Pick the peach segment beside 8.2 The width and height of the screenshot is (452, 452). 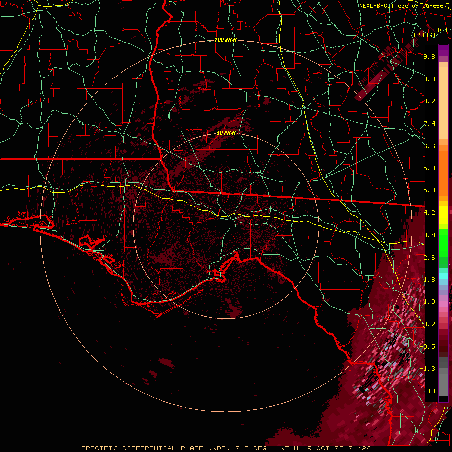(443, 103)
